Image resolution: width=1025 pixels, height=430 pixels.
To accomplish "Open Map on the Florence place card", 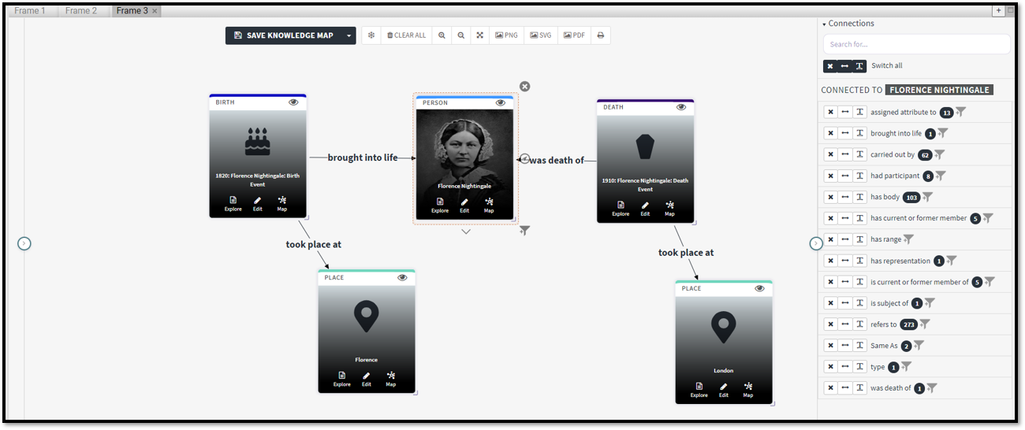I will (390, 379).
